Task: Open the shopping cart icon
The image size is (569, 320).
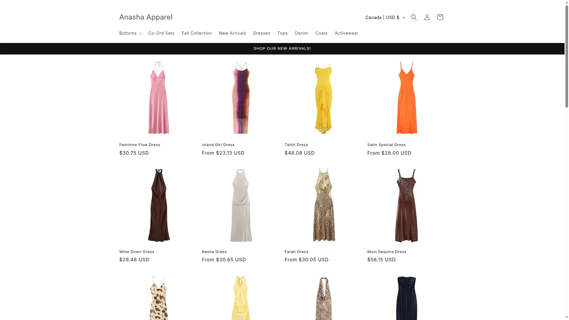Action: (440, 17)
